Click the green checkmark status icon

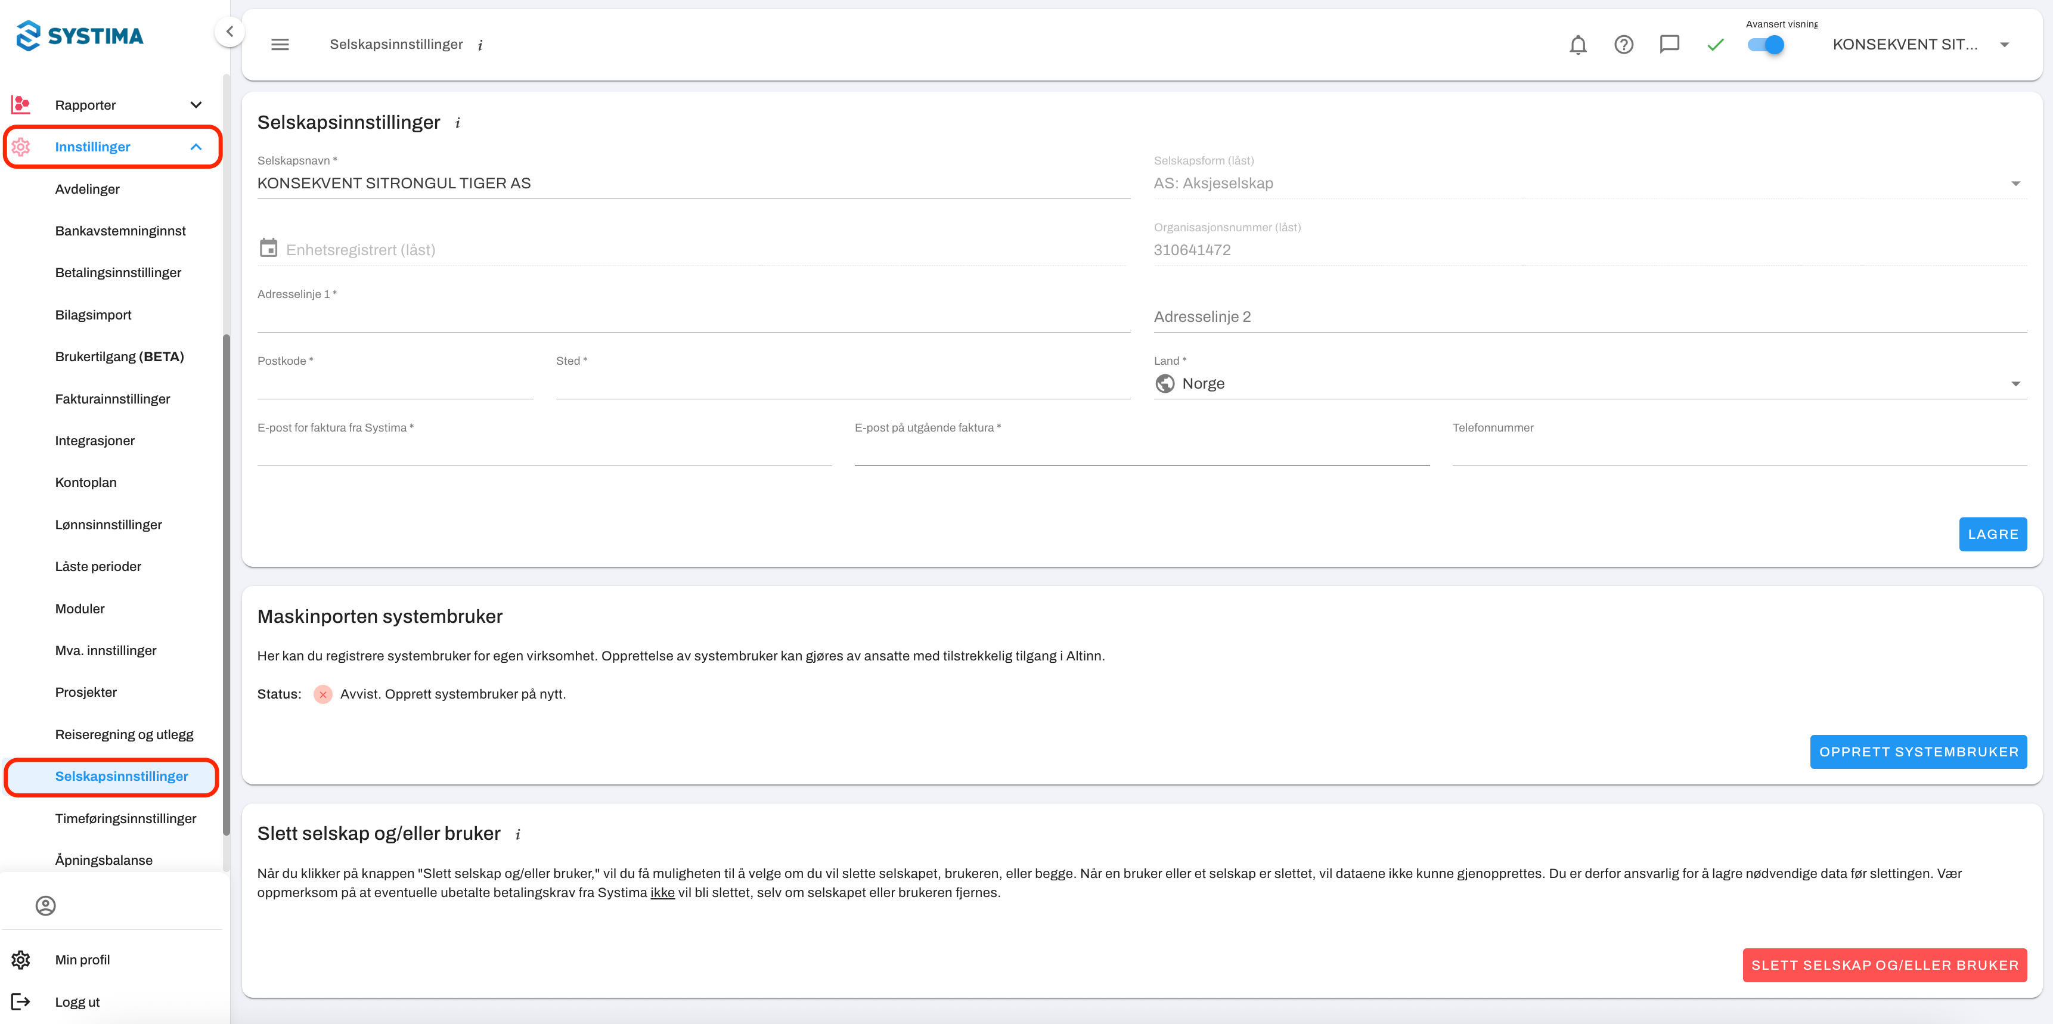click(x=1715, y=45)
